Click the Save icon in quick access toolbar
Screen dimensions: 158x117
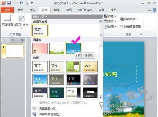pos(9,3)
